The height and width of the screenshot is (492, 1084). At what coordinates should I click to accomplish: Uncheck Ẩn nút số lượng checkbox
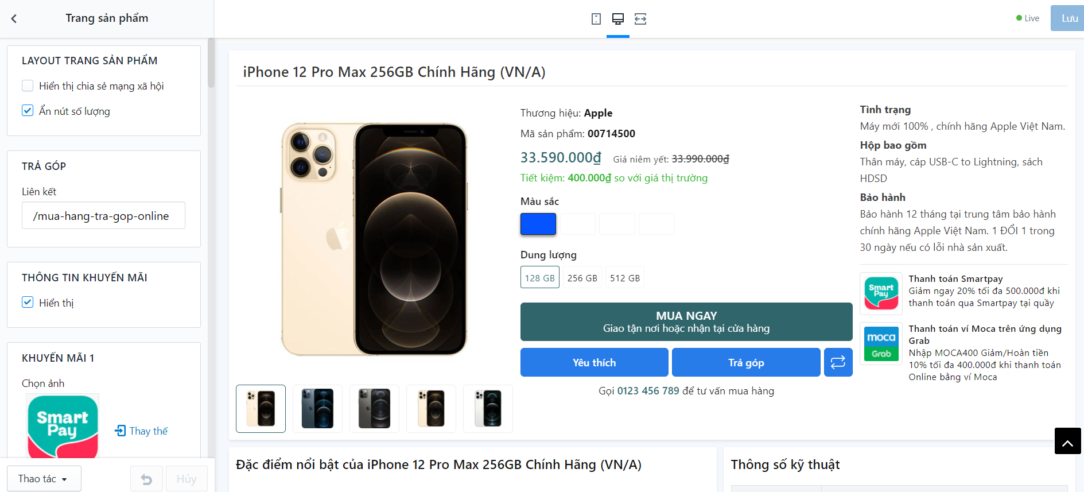coord(28,111)
